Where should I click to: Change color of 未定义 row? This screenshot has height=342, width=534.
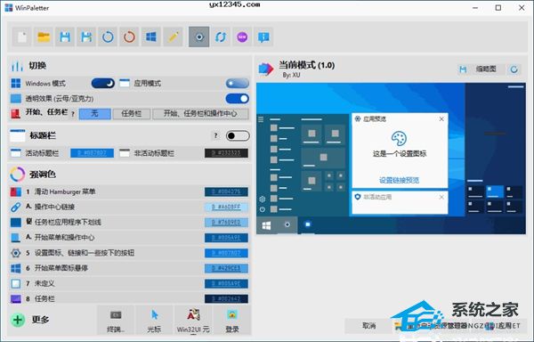click(x=226, y=284)
